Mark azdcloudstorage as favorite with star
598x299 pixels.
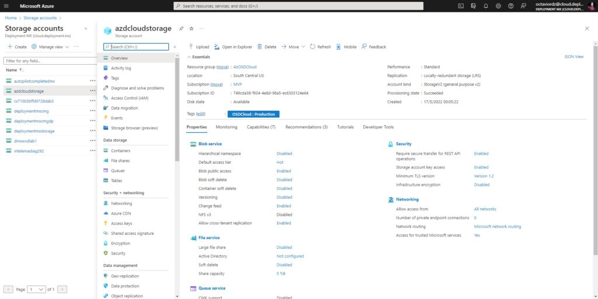tap(192, 29)
